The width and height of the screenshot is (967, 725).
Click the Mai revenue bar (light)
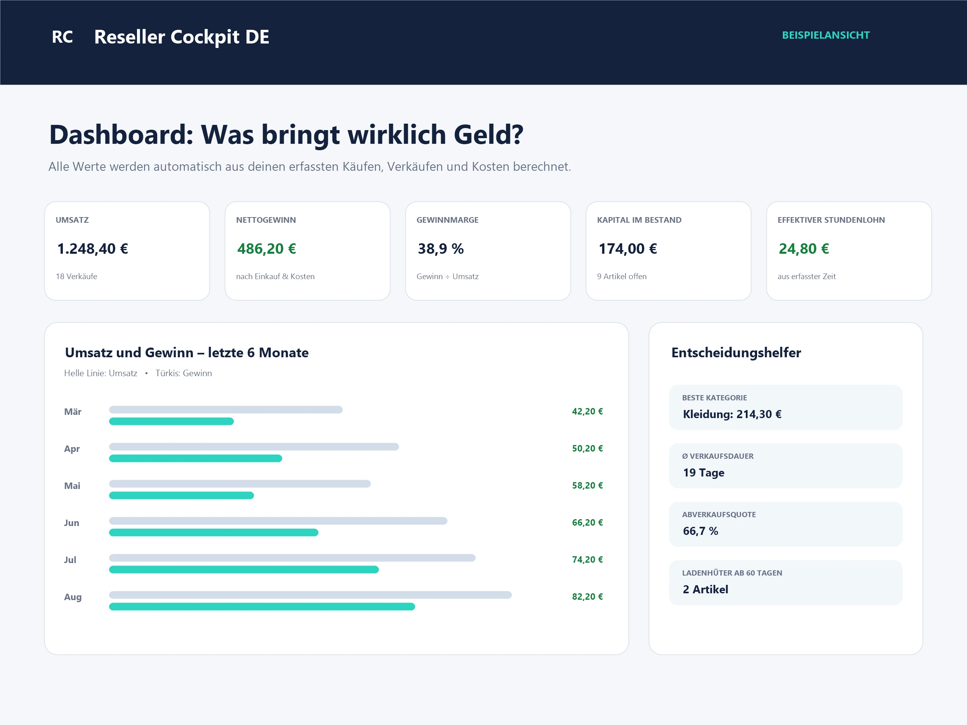point(240,484)
